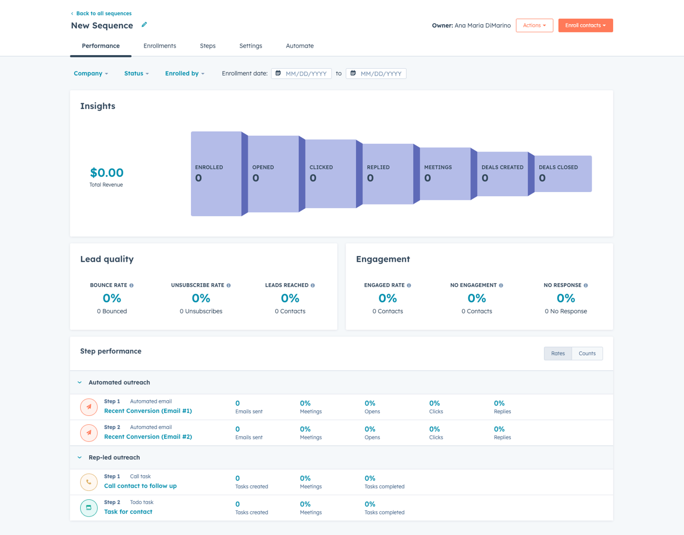Click the email icon beside Recent Conversion Email #1
684x535 pixels.
89,406
